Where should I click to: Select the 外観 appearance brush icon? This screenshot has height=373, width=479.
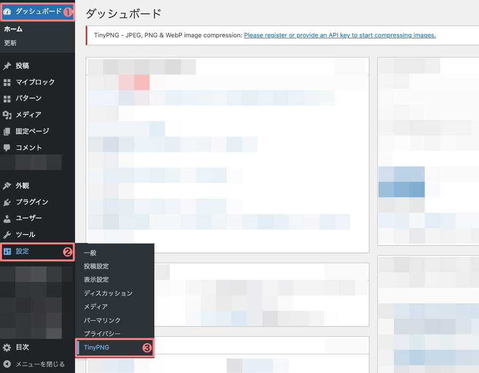pos(7,185)
